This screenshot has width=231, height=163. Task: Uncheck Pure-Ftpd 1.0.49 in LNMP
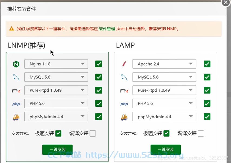click(x=98, y=90)
